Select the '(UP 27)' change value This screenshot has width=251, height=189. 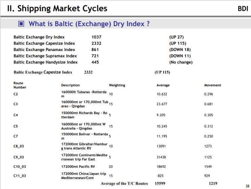coord(176,37)
